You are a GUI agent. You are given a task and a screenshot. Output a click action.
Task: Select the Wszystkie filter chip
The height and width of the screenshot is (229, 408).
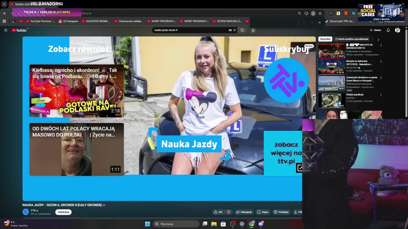coord(325,39)
